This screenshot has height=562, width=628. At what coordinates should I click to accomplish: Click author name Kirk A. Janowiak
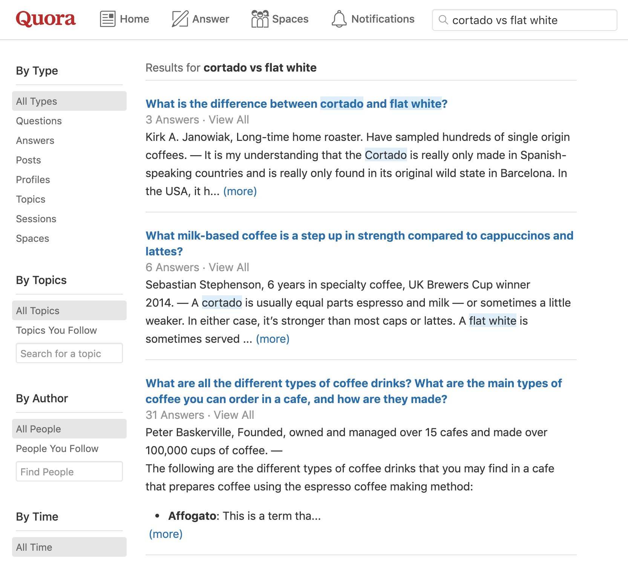(188, 137)
